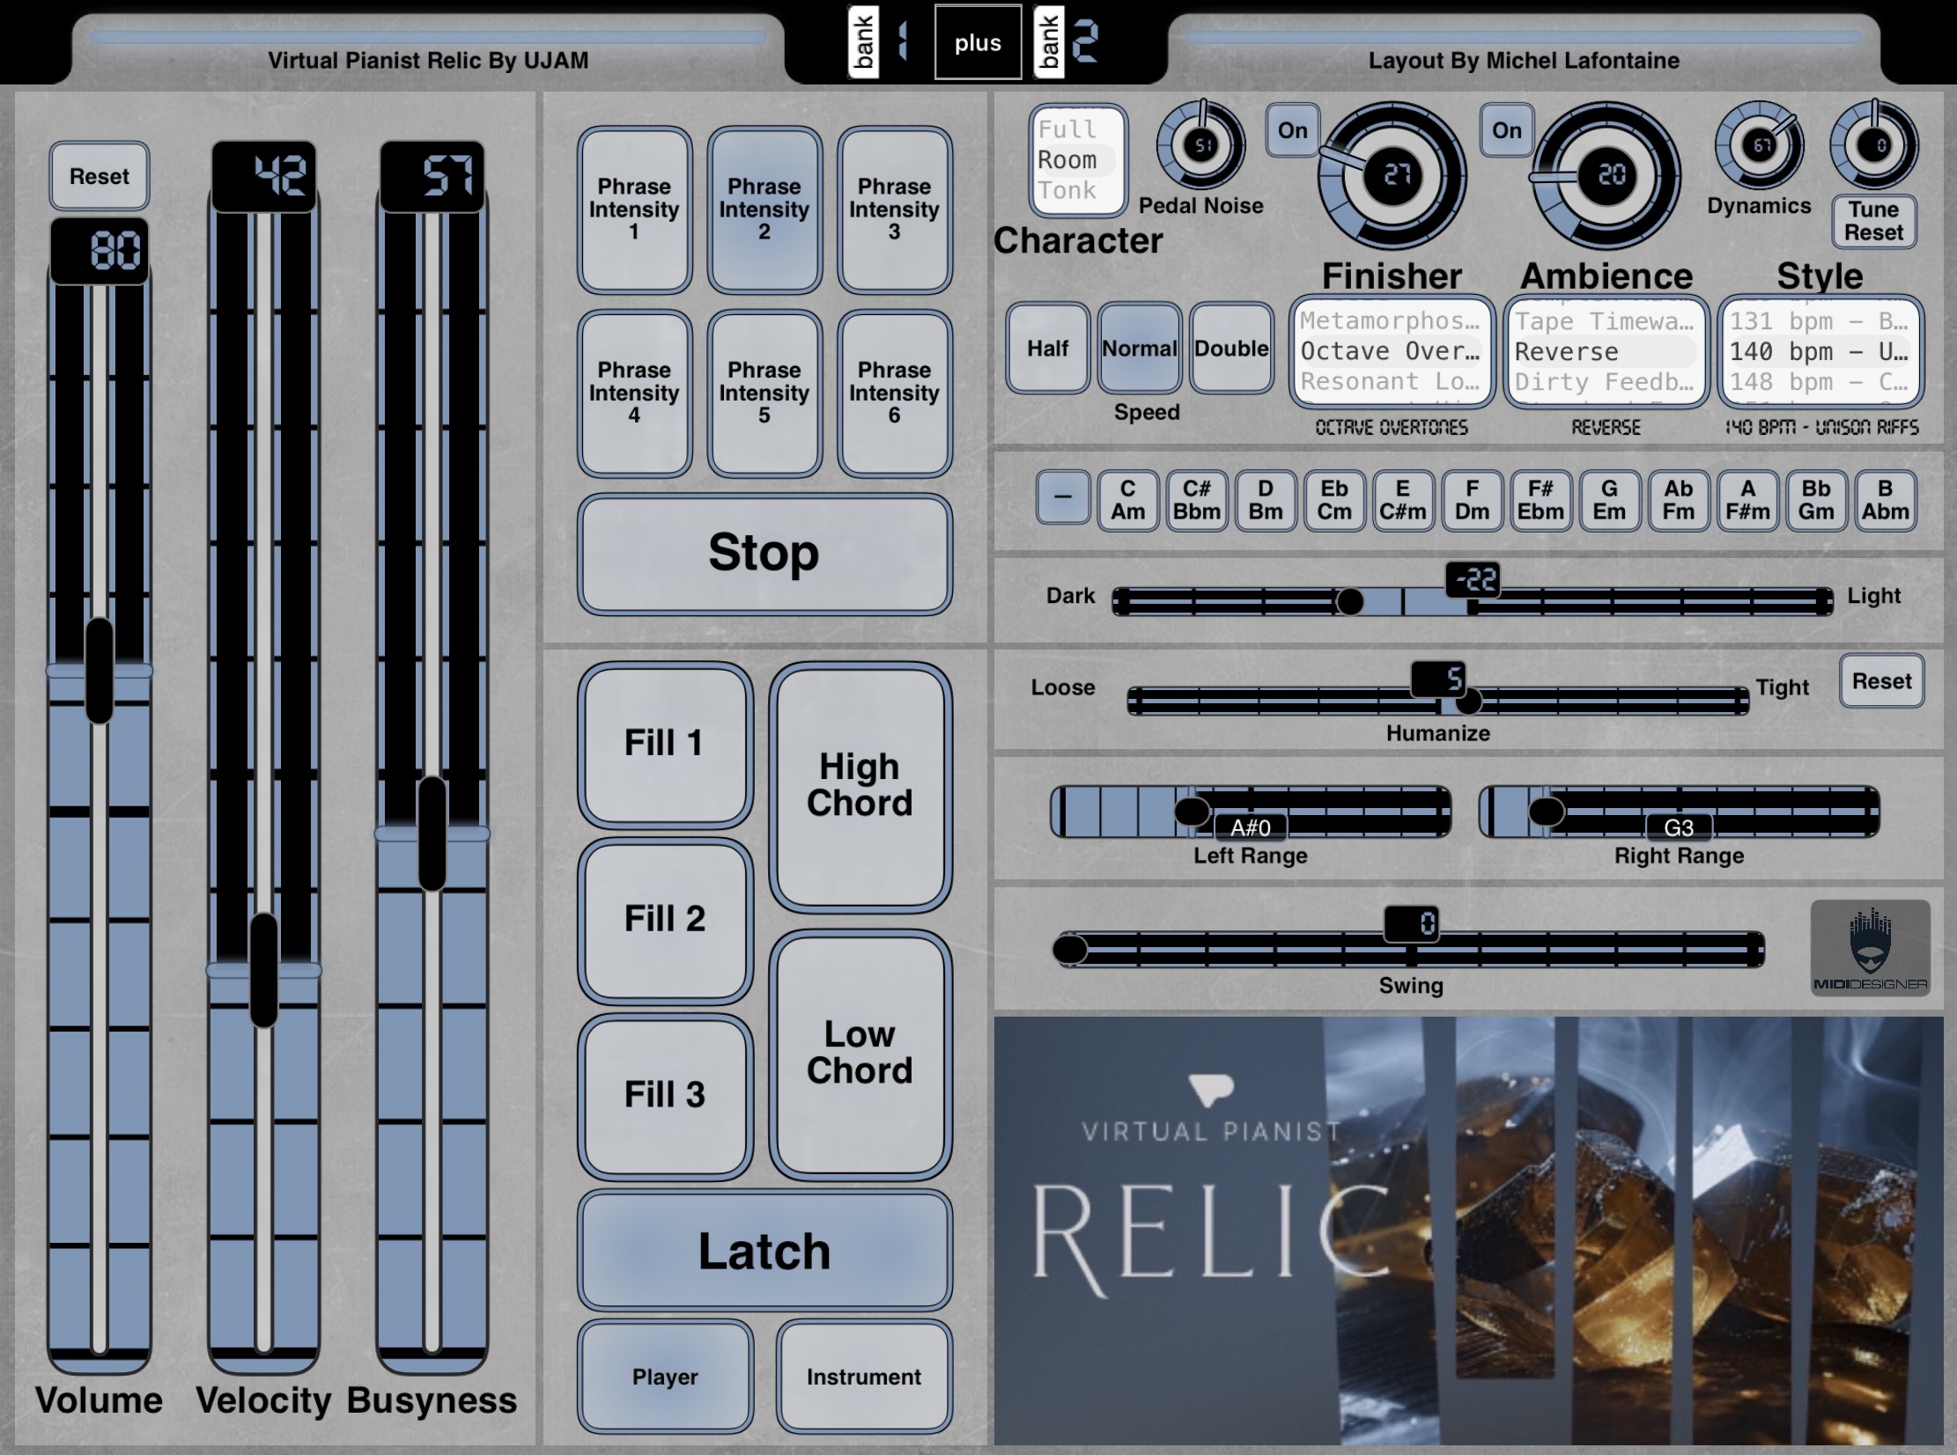The width and height of the screenshot is (1957, 1455).
Task: Select key Bb / Gm
Action: pos(1816,500)
